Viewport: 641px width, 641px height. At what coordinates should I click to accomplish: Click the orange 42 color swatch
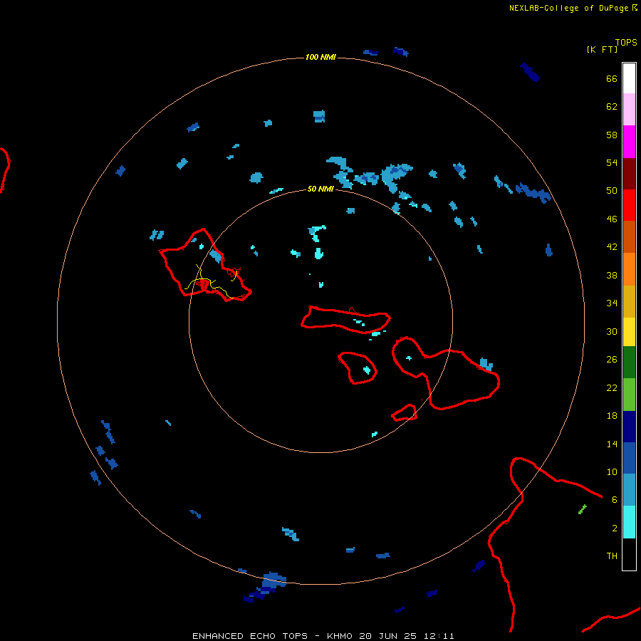point(629,269)
